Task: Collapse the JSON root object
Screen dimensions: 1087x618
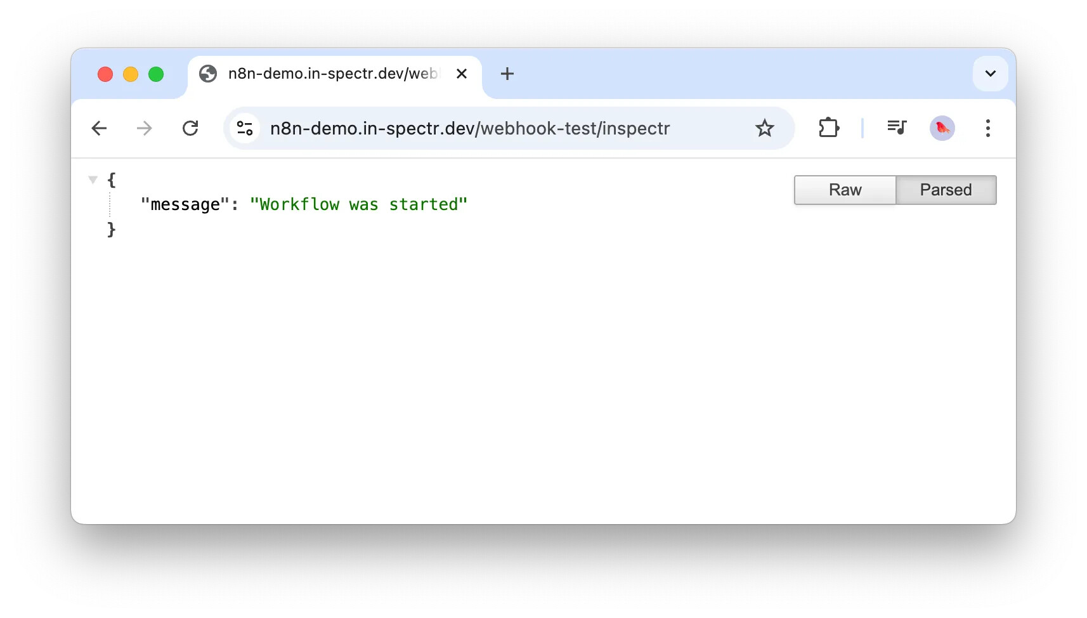Action: click(93, 180)
